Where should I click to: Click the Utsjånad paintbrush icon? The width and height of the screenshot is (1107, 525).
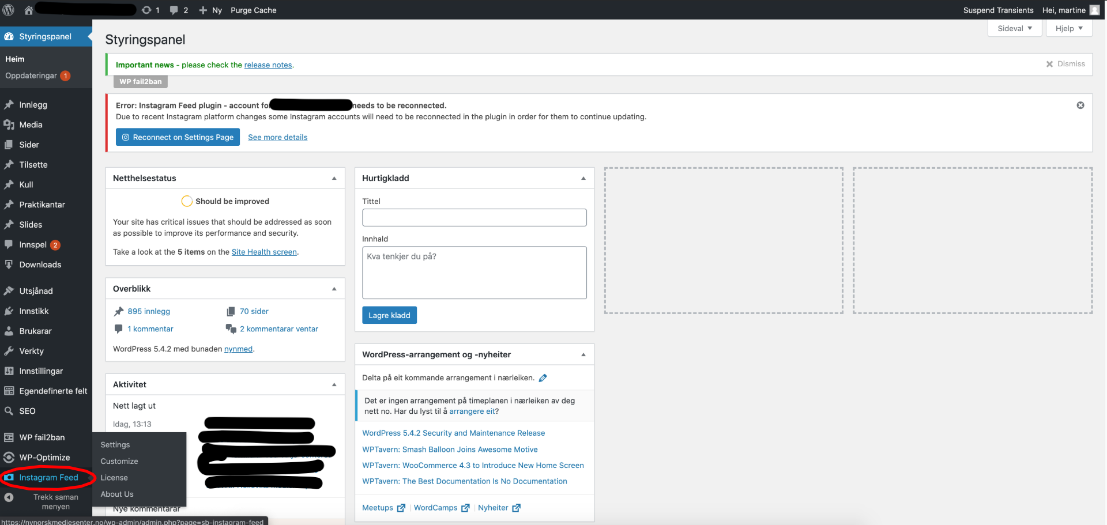9,291
